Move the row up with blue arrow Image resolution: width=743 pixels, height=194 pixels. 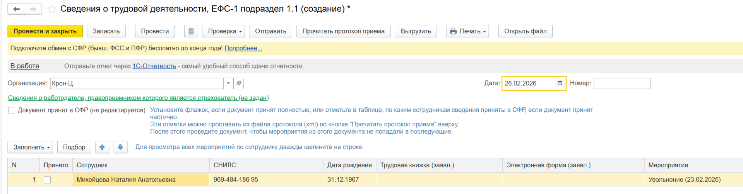(x=102, y=147)
